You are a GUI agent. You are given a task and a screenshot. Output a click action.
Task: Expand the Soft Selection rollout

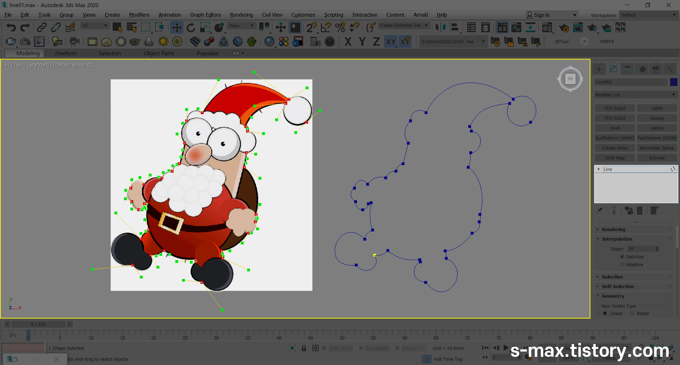pos(634,286)
